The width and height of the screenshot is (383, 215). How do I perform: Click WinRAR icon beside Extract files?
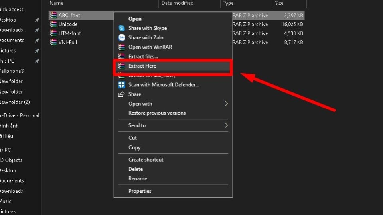(122, 56)
